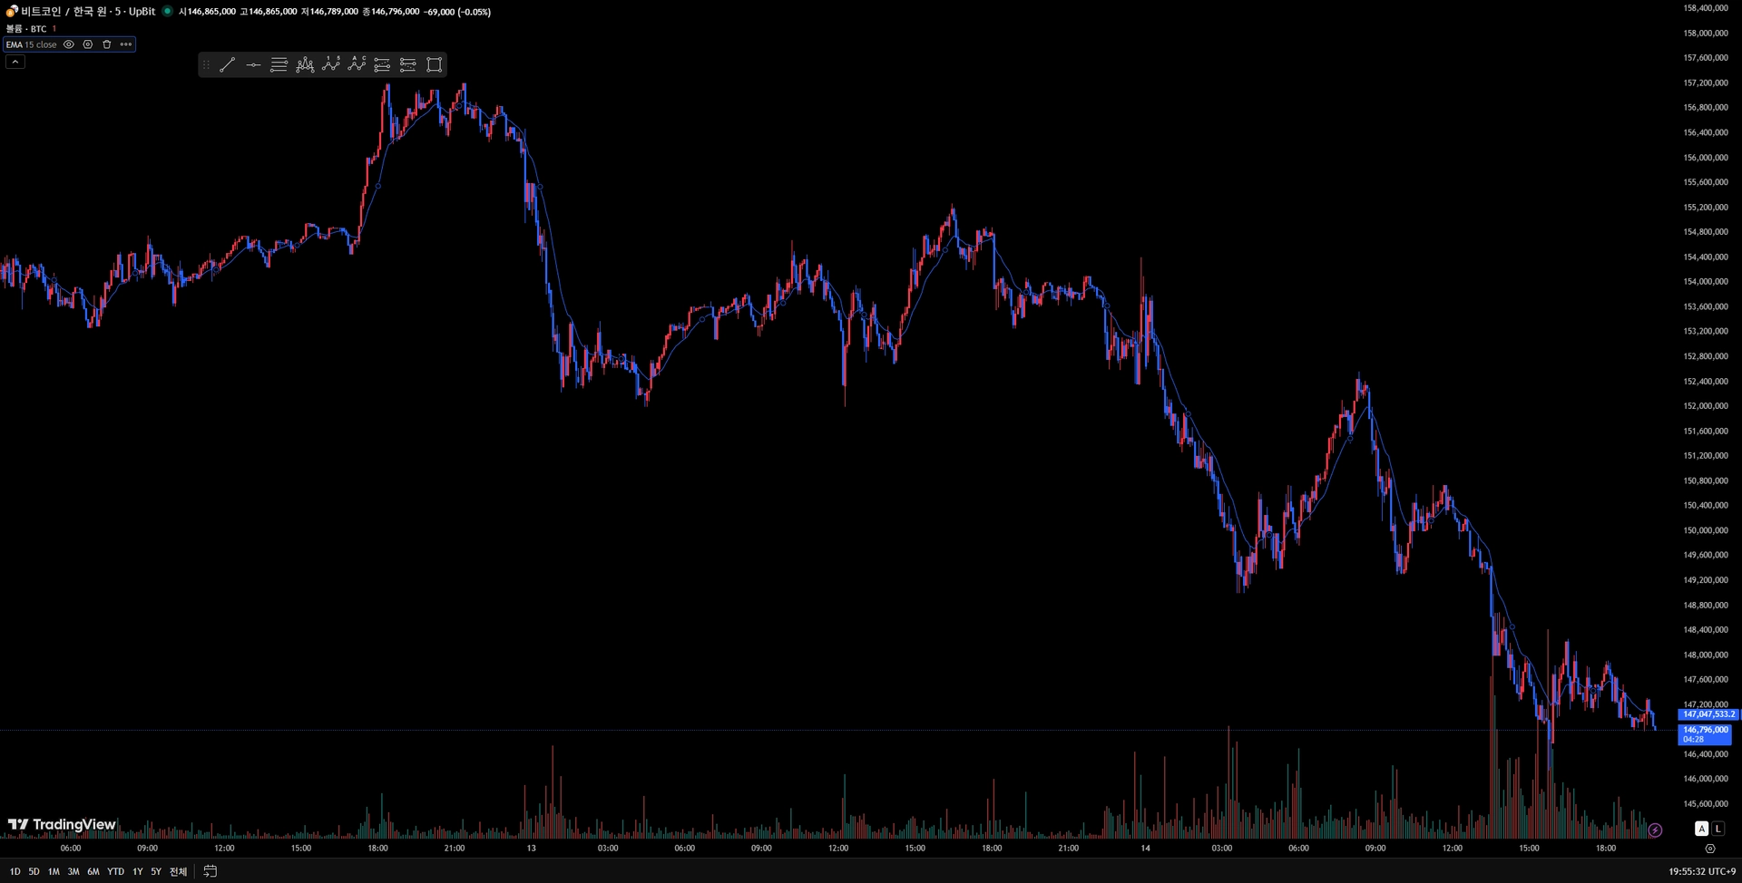Viewport: 1742px width, 883px height.
Task: Pick the head and shoulders pattern tool
Action: (x=305, y=64)
